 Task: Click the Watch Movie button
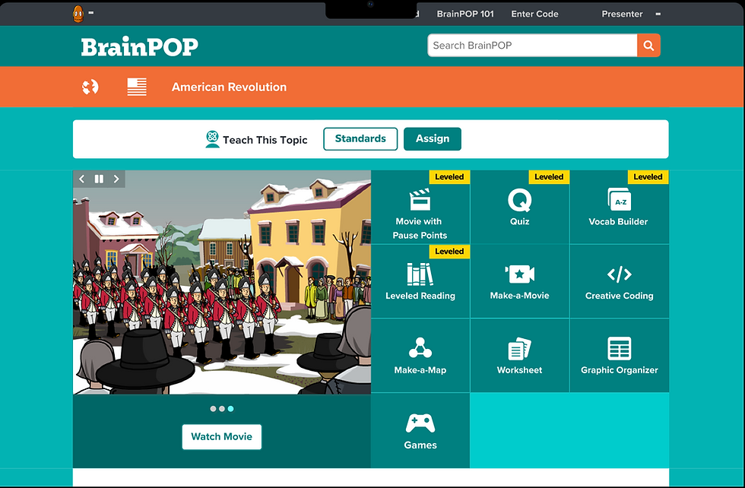click(x=221, y=436)
